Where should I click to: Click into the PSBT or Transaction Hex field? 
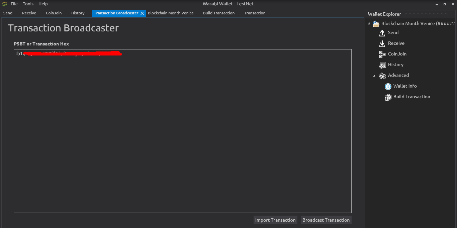tap(183, 131)
